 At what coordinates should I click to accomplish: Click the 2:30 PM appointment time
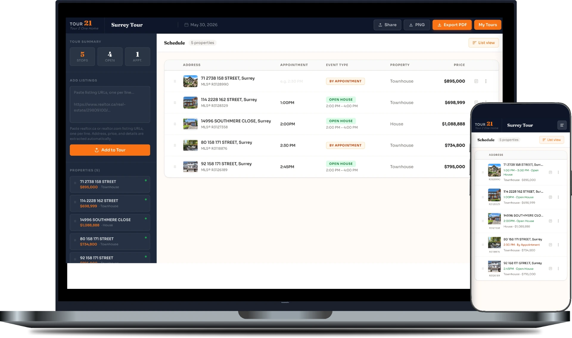click(288, 146)
